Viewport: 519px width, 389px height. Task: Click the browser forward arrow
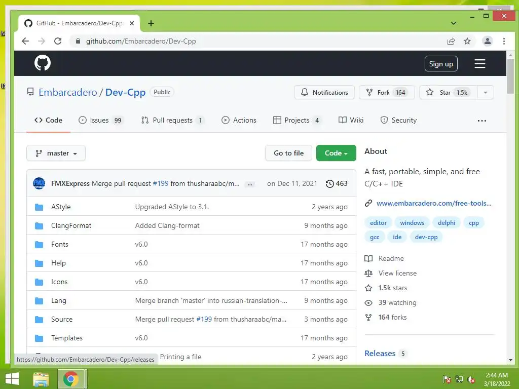coord(42,41)
